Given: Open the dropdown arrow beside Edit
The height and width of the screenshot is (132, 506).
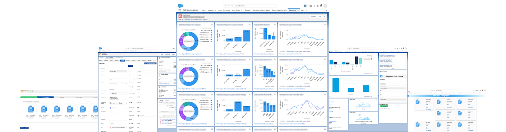Looking at the screenshot, I should pyautogui.click(x=325, y=16).
